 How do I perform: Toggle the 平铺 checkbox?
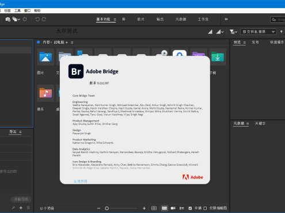point(190,208)
